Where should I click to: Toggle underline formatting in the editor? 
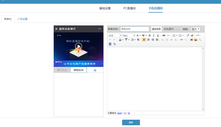158,35
